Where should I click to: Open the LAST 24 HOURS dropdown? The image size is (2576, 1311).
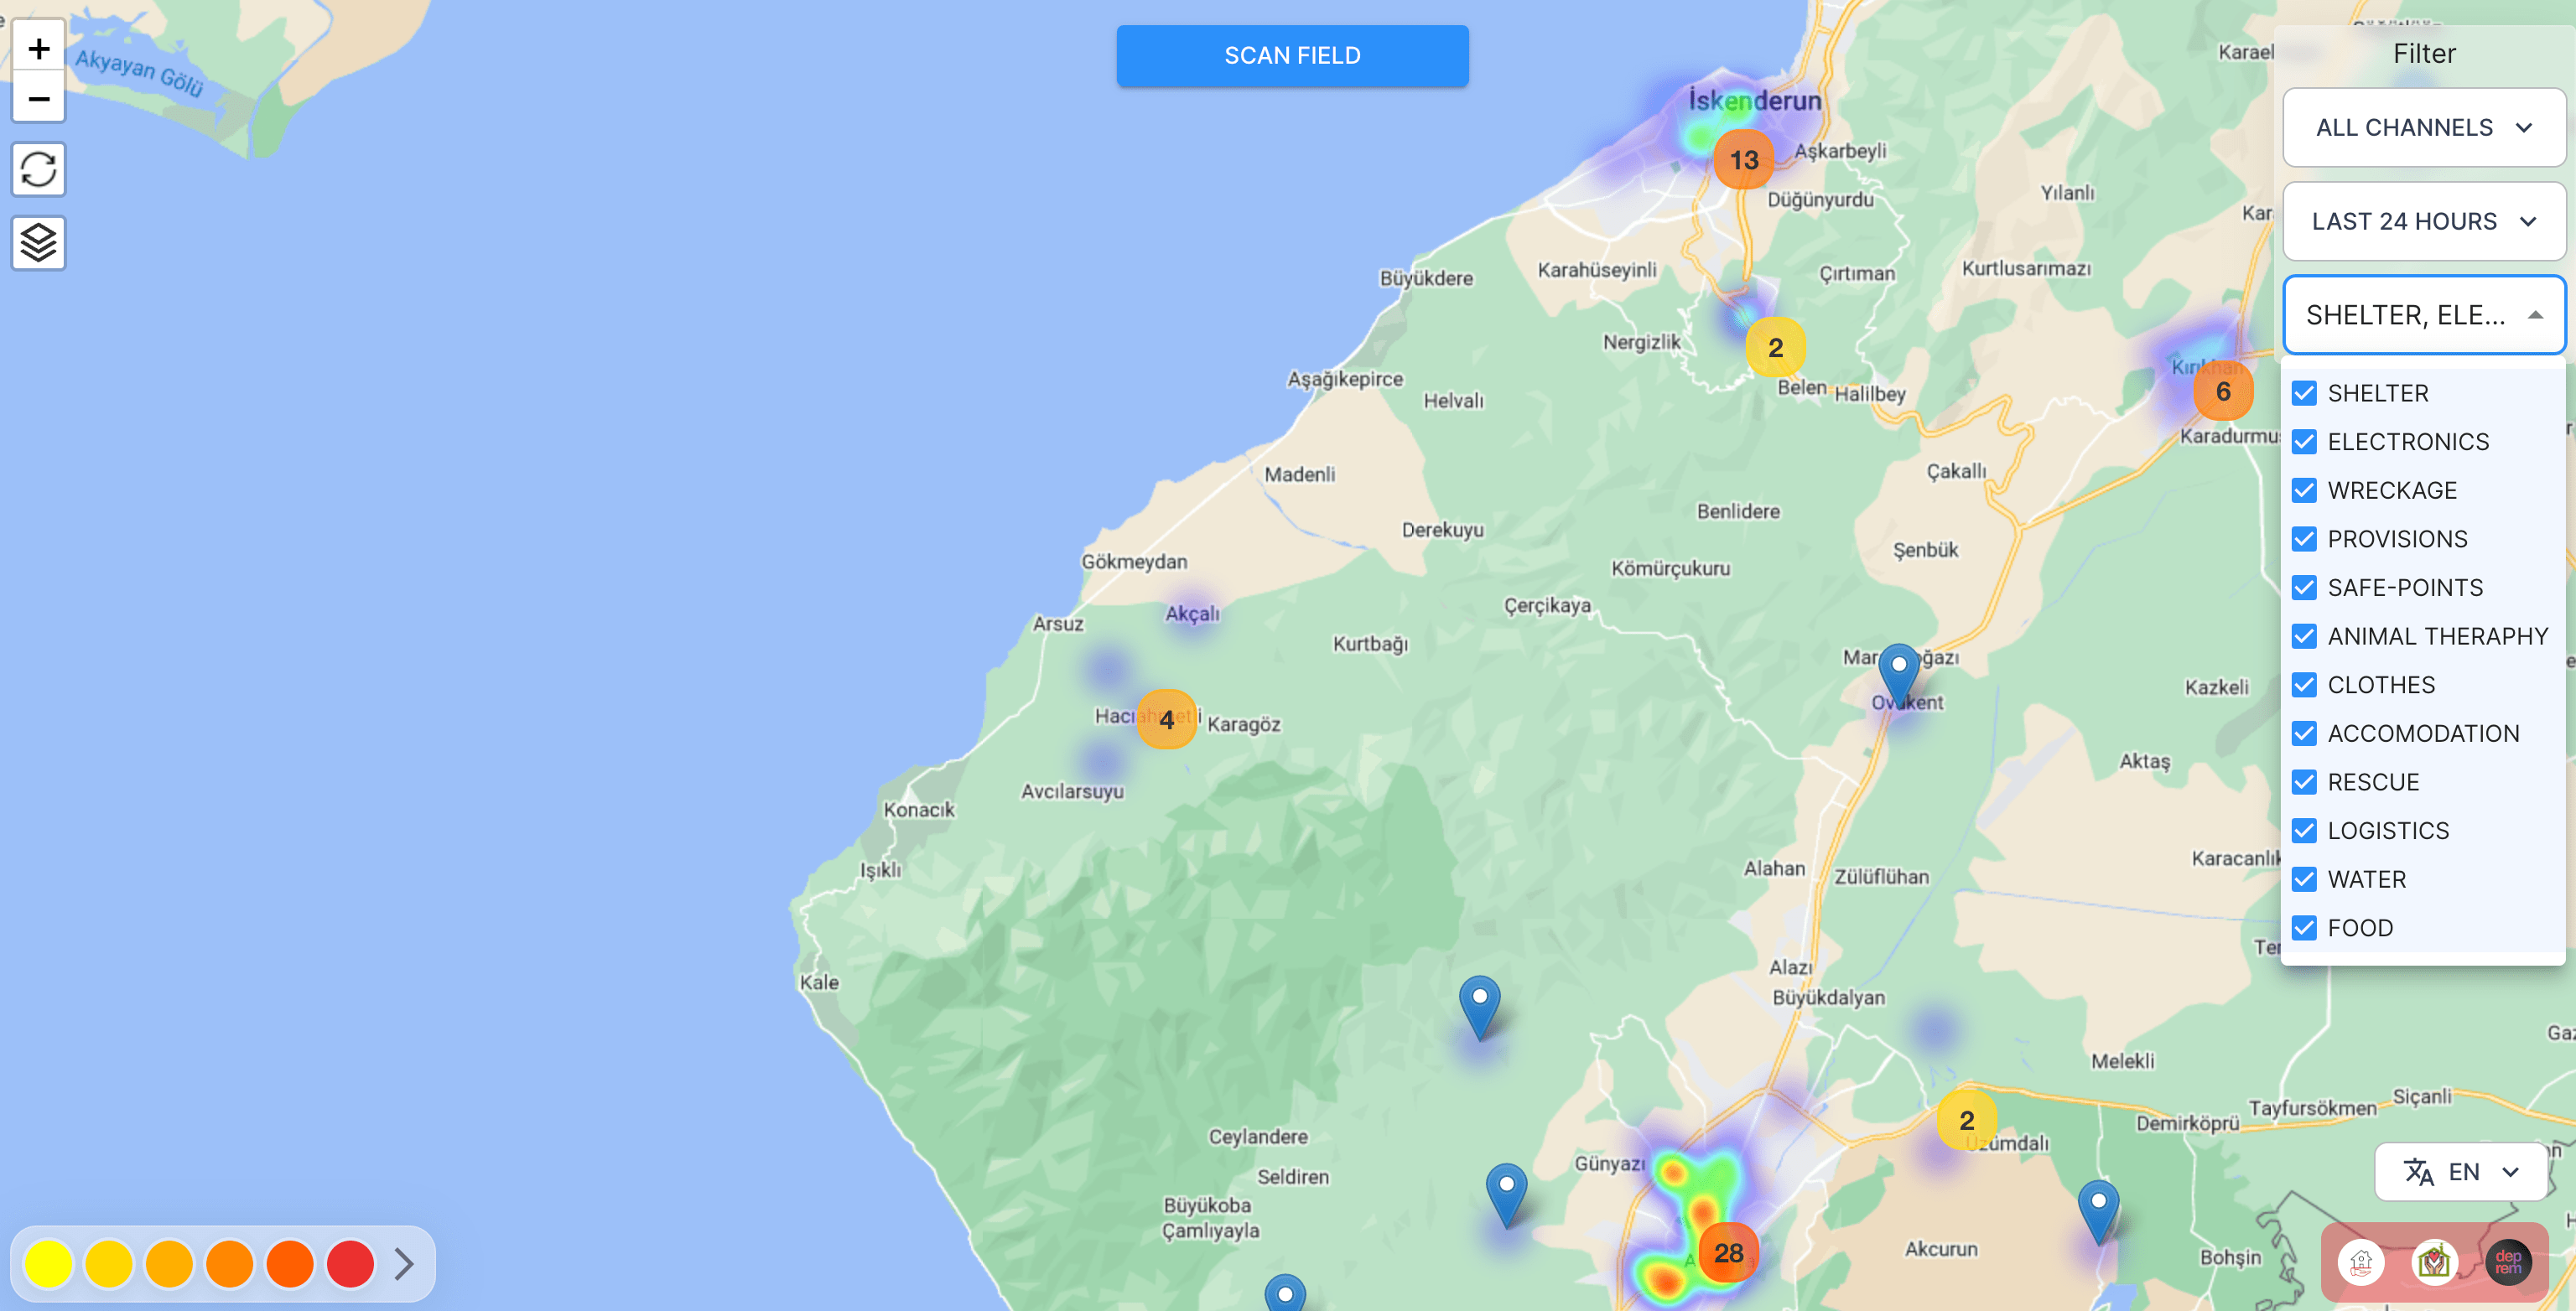[x=2423, y=221]
